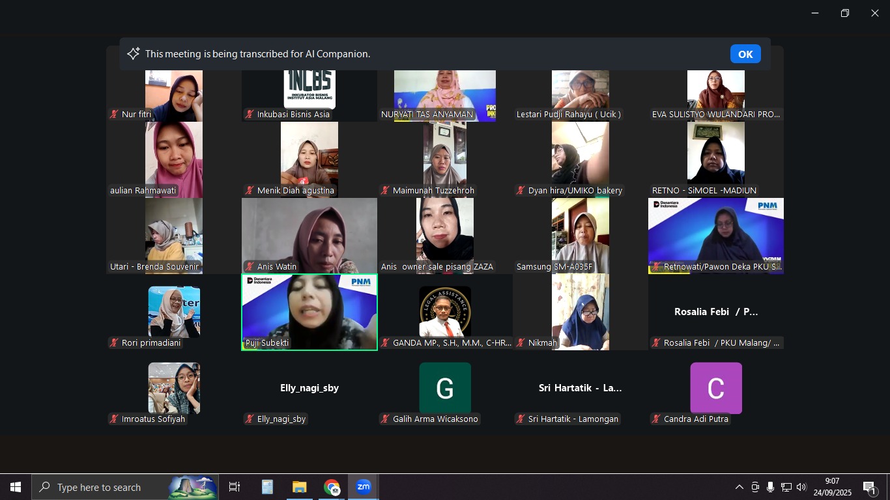Click the Meet Now camera tray icon

(755, 487)
